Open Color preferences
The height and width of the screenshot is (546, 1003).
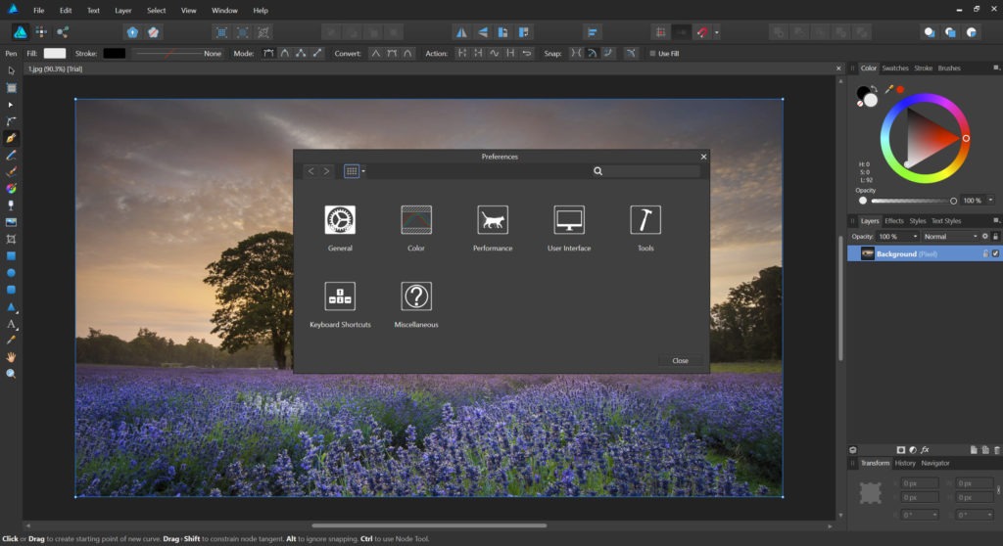click(x=415, y=228)
